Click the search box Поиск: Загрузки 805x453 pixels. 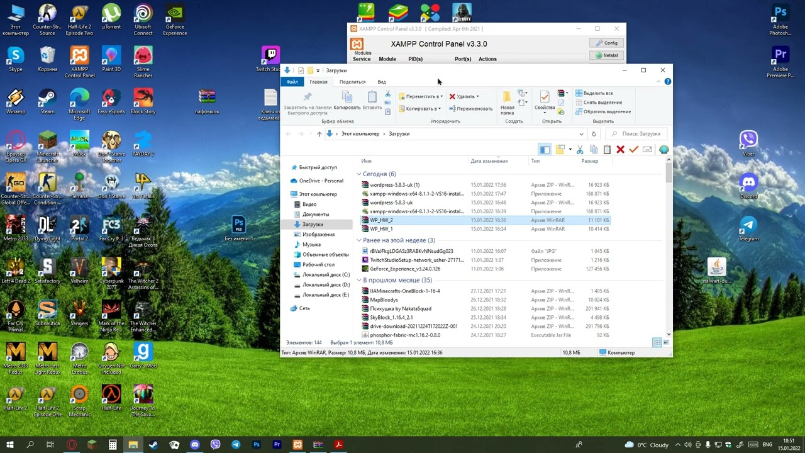(636, 134)
